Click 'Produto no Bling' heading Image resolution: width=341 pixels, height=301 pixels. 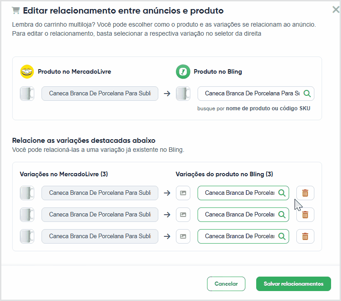point(218,71)
